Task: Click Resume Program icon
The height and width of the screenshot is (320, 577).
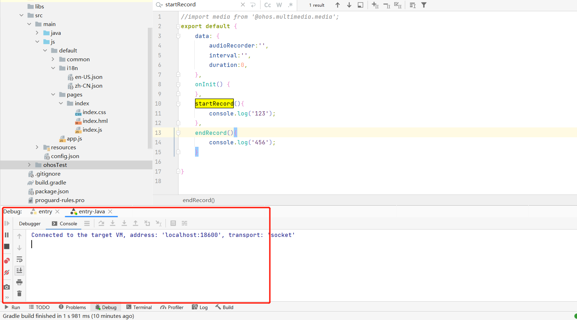Action: (x=7, y=223)
